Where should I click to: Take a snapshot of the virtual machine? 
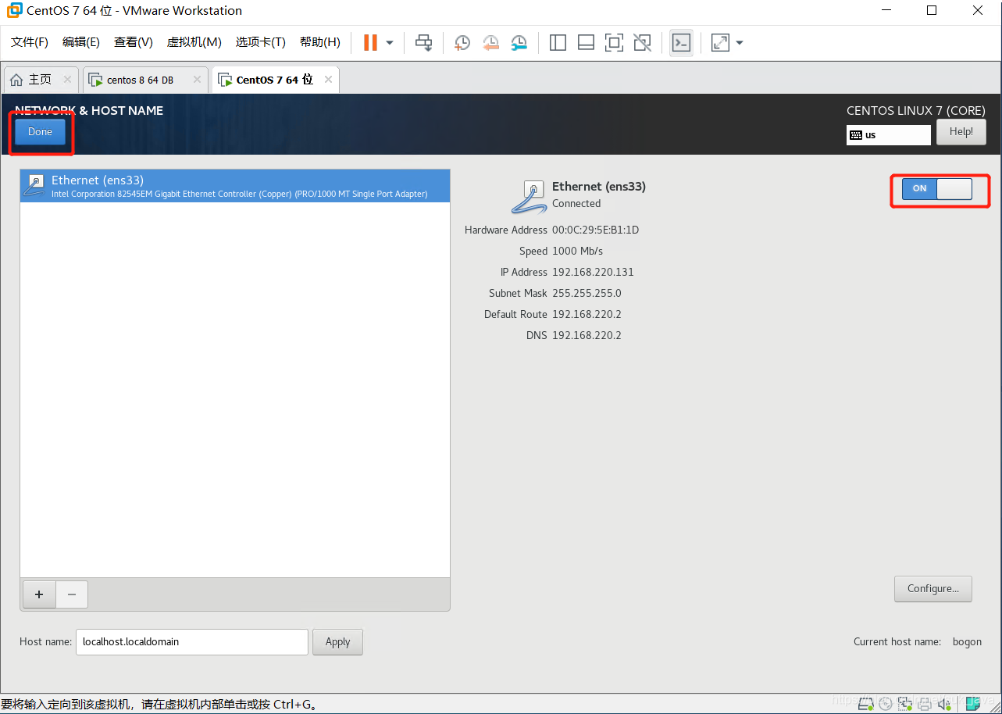click(x=462, y=42)
